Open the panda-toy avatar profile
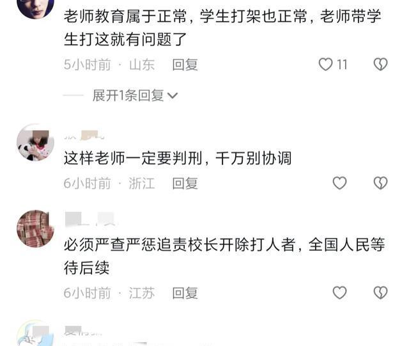The height and width of the screenshot is (346, 409). click(x=35, y=143)
